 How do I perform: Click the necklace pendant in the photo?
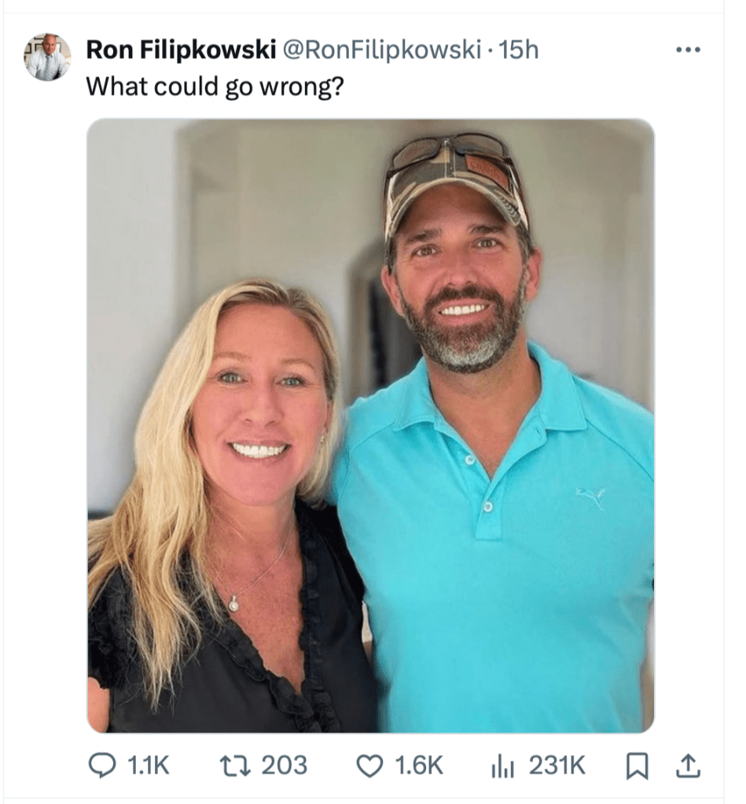pyautogui.click(x=233, y=604)
